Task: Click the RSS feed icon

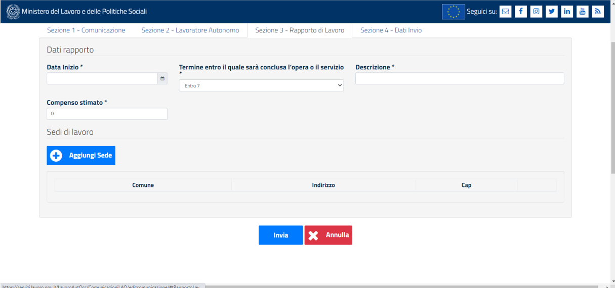Action: click(598, 12)
